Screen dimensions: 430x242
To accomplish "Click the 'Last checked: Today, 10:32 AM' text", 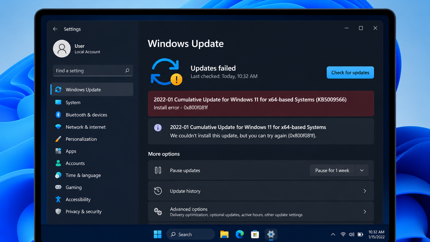I will [224, 76].
